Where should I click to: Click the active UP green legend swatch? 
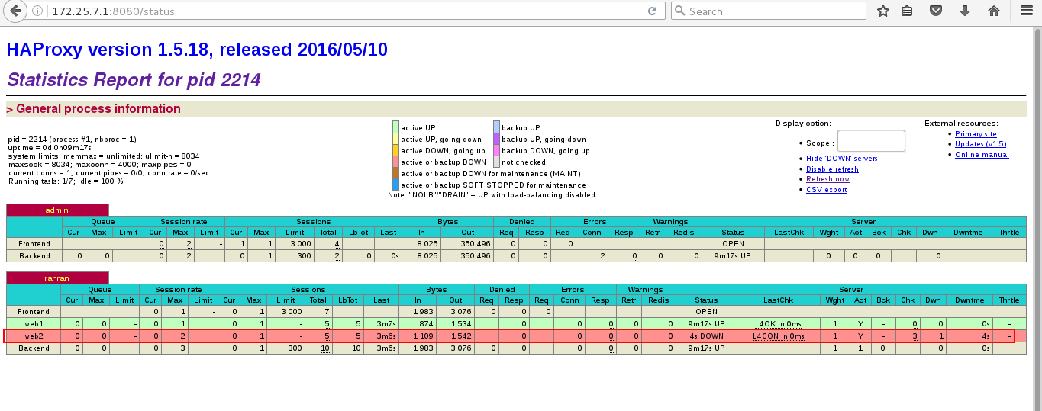395,127
